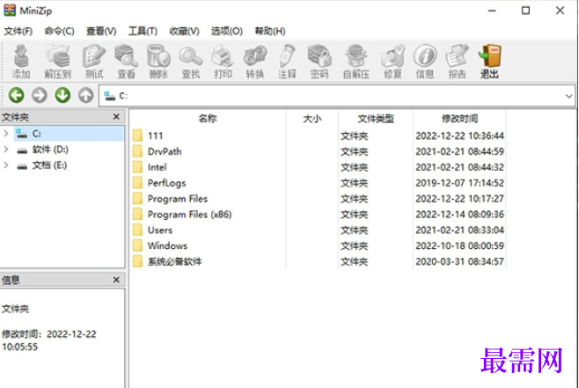The width and height of the screenshot is (579, 388).
Task: Open the 查看(V) menu
Action: (101, 31)
